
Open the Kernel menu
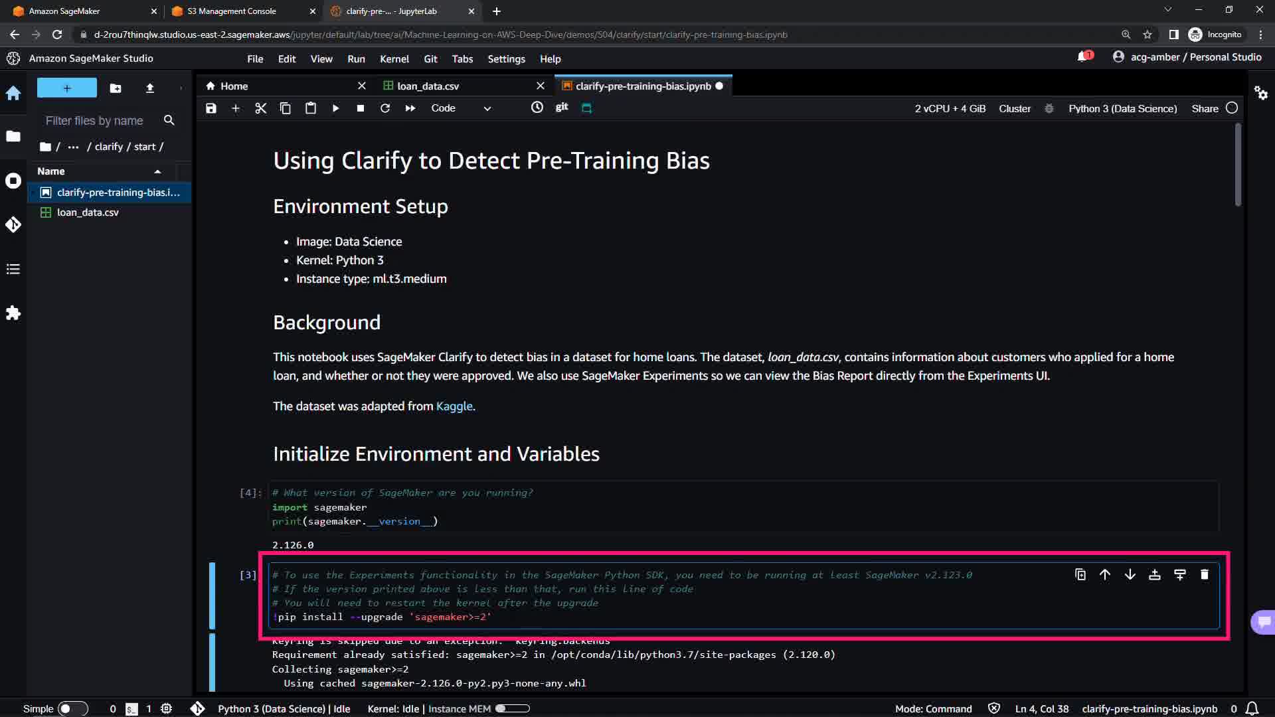click(x=394, y=59)
